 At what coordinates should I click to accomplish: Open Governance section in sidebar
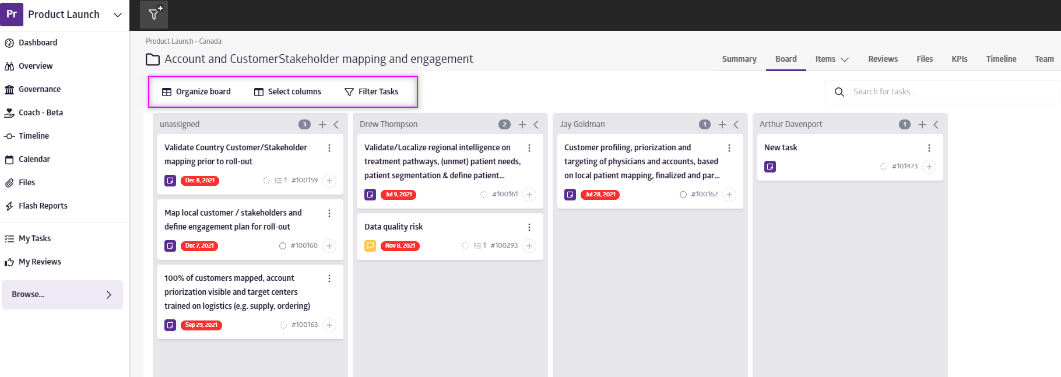point(39,89)
